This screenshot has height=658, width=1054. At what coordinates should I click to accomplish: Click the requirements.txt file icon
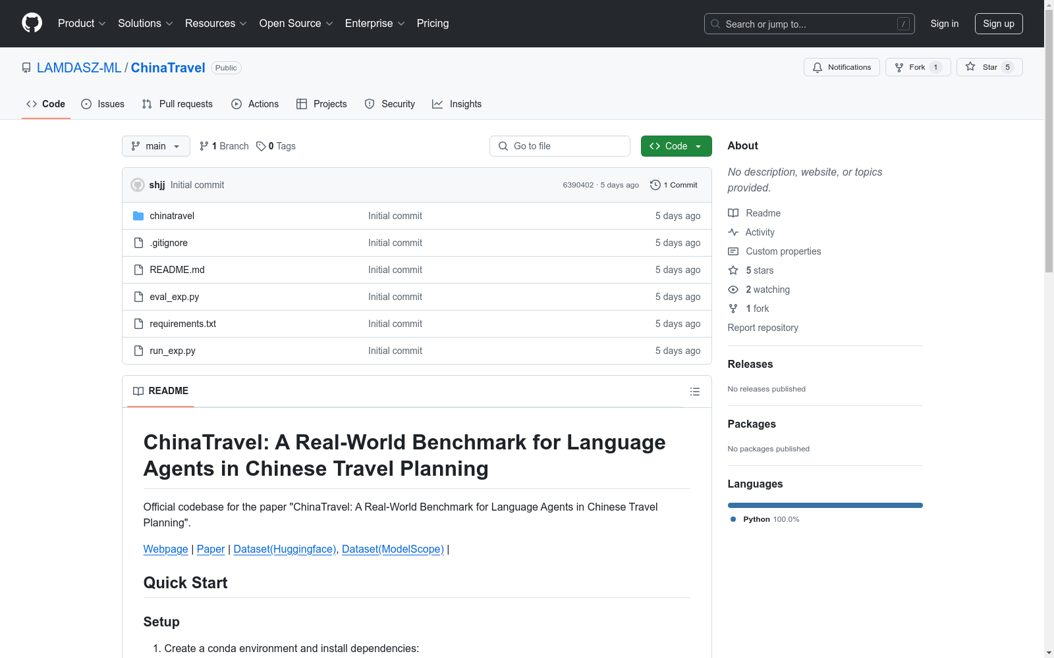pos(138,324)
